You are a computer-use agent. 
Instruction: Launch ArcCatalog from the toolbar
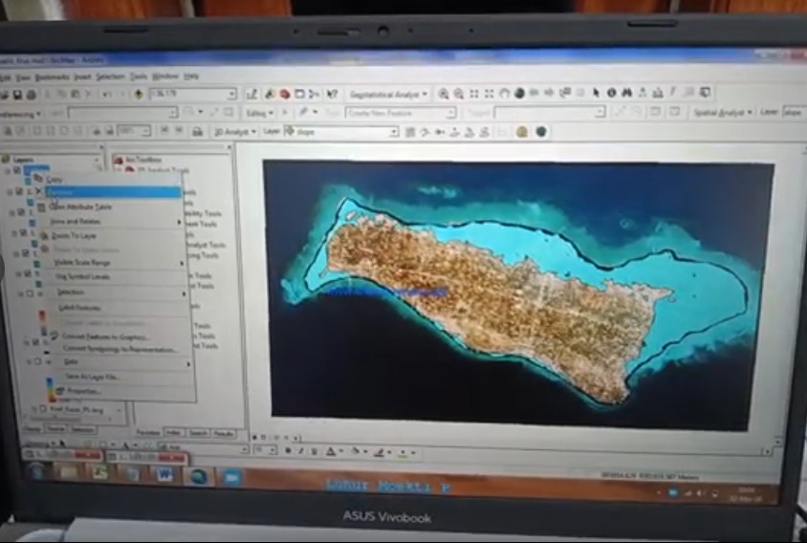coord(270,94)
